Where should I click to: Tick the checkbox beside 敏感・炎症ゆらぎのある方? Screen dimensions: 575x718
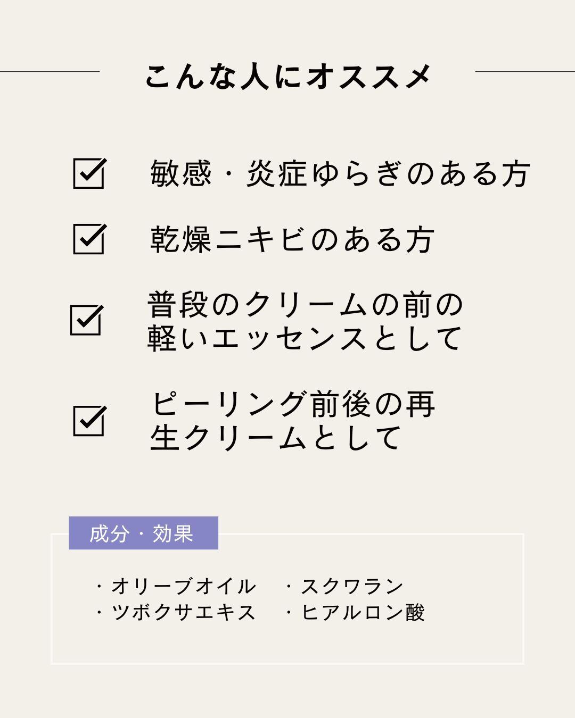coord(88,174)
